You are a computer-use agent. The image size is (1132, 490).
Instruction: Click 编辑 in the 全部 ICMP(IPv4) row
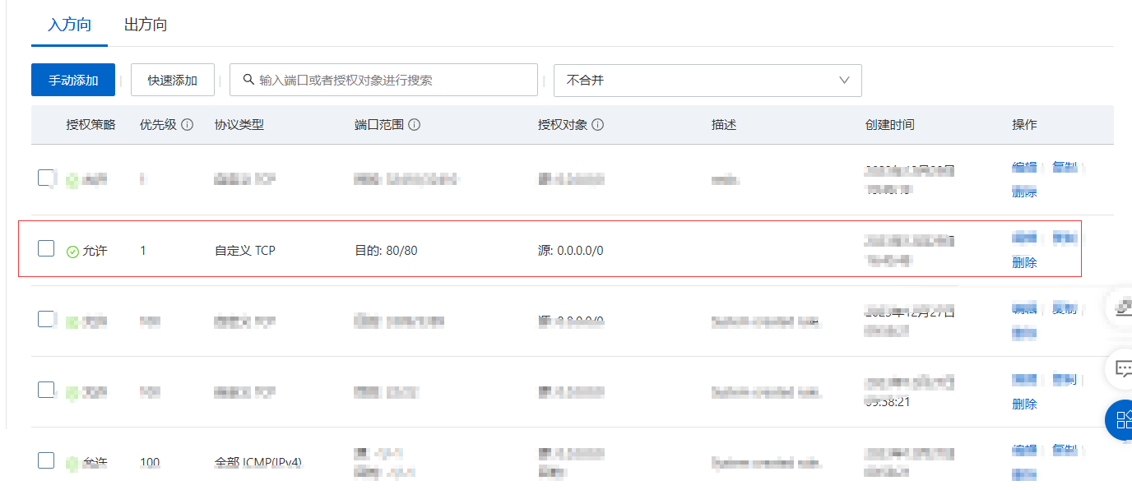pyautogui.click(x=1023, y=450)
